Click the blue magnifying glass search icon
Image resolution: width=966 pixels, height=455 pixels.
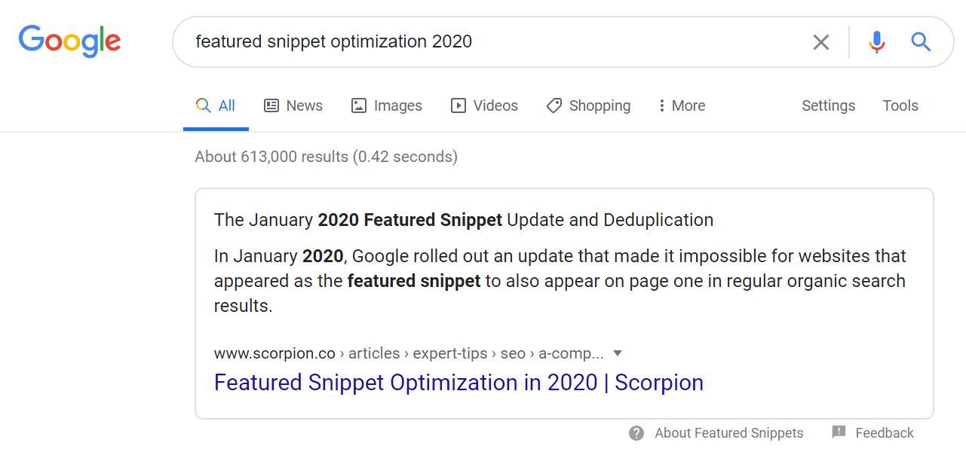(x=921, y=42)
